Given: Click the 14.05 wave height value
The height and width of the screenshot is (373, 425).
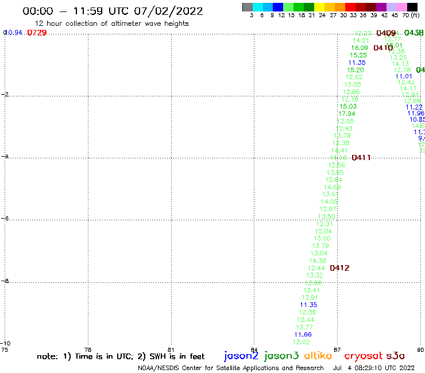Looking at the screenshot, I should 329,202.
